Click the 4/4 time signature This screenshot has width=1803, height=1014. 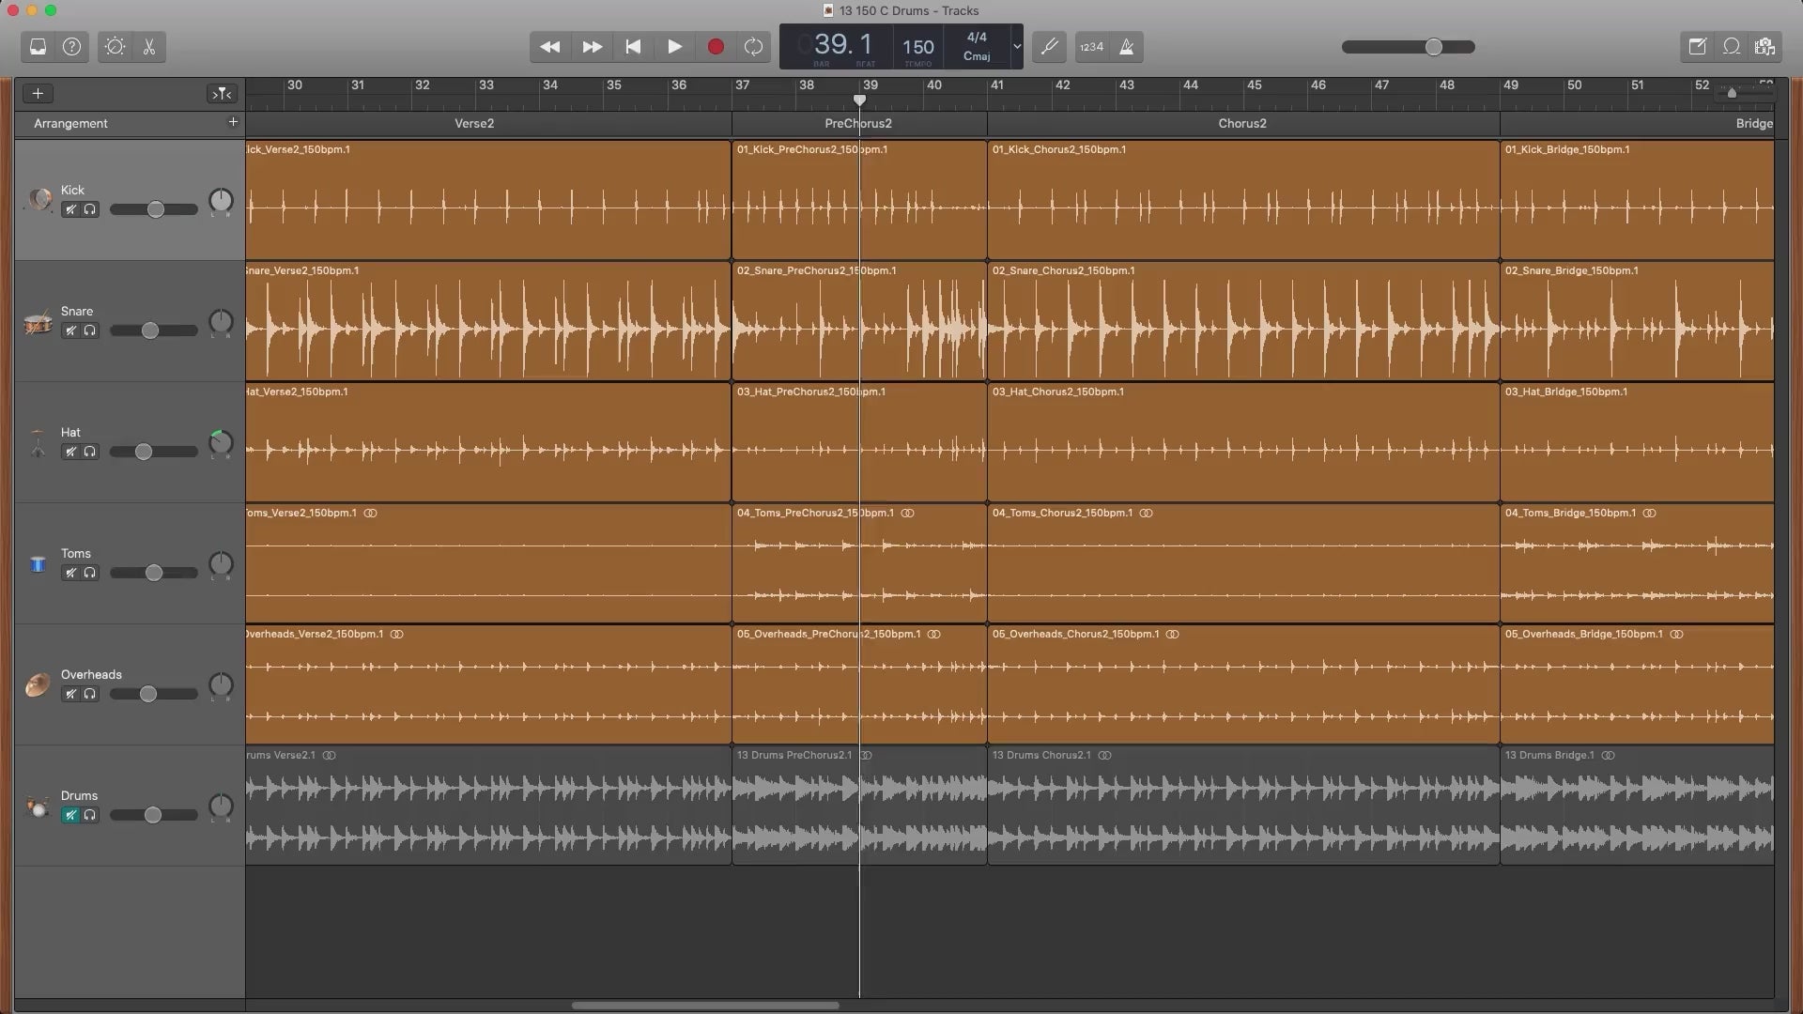pyautogui.click(x=977, y=38)
